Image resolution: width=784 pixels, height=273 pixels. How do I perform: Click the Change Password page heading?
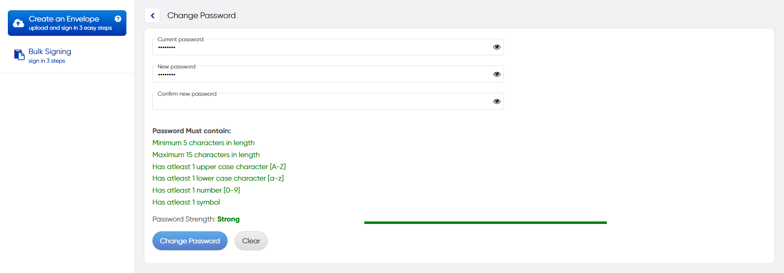pos(202,16)
